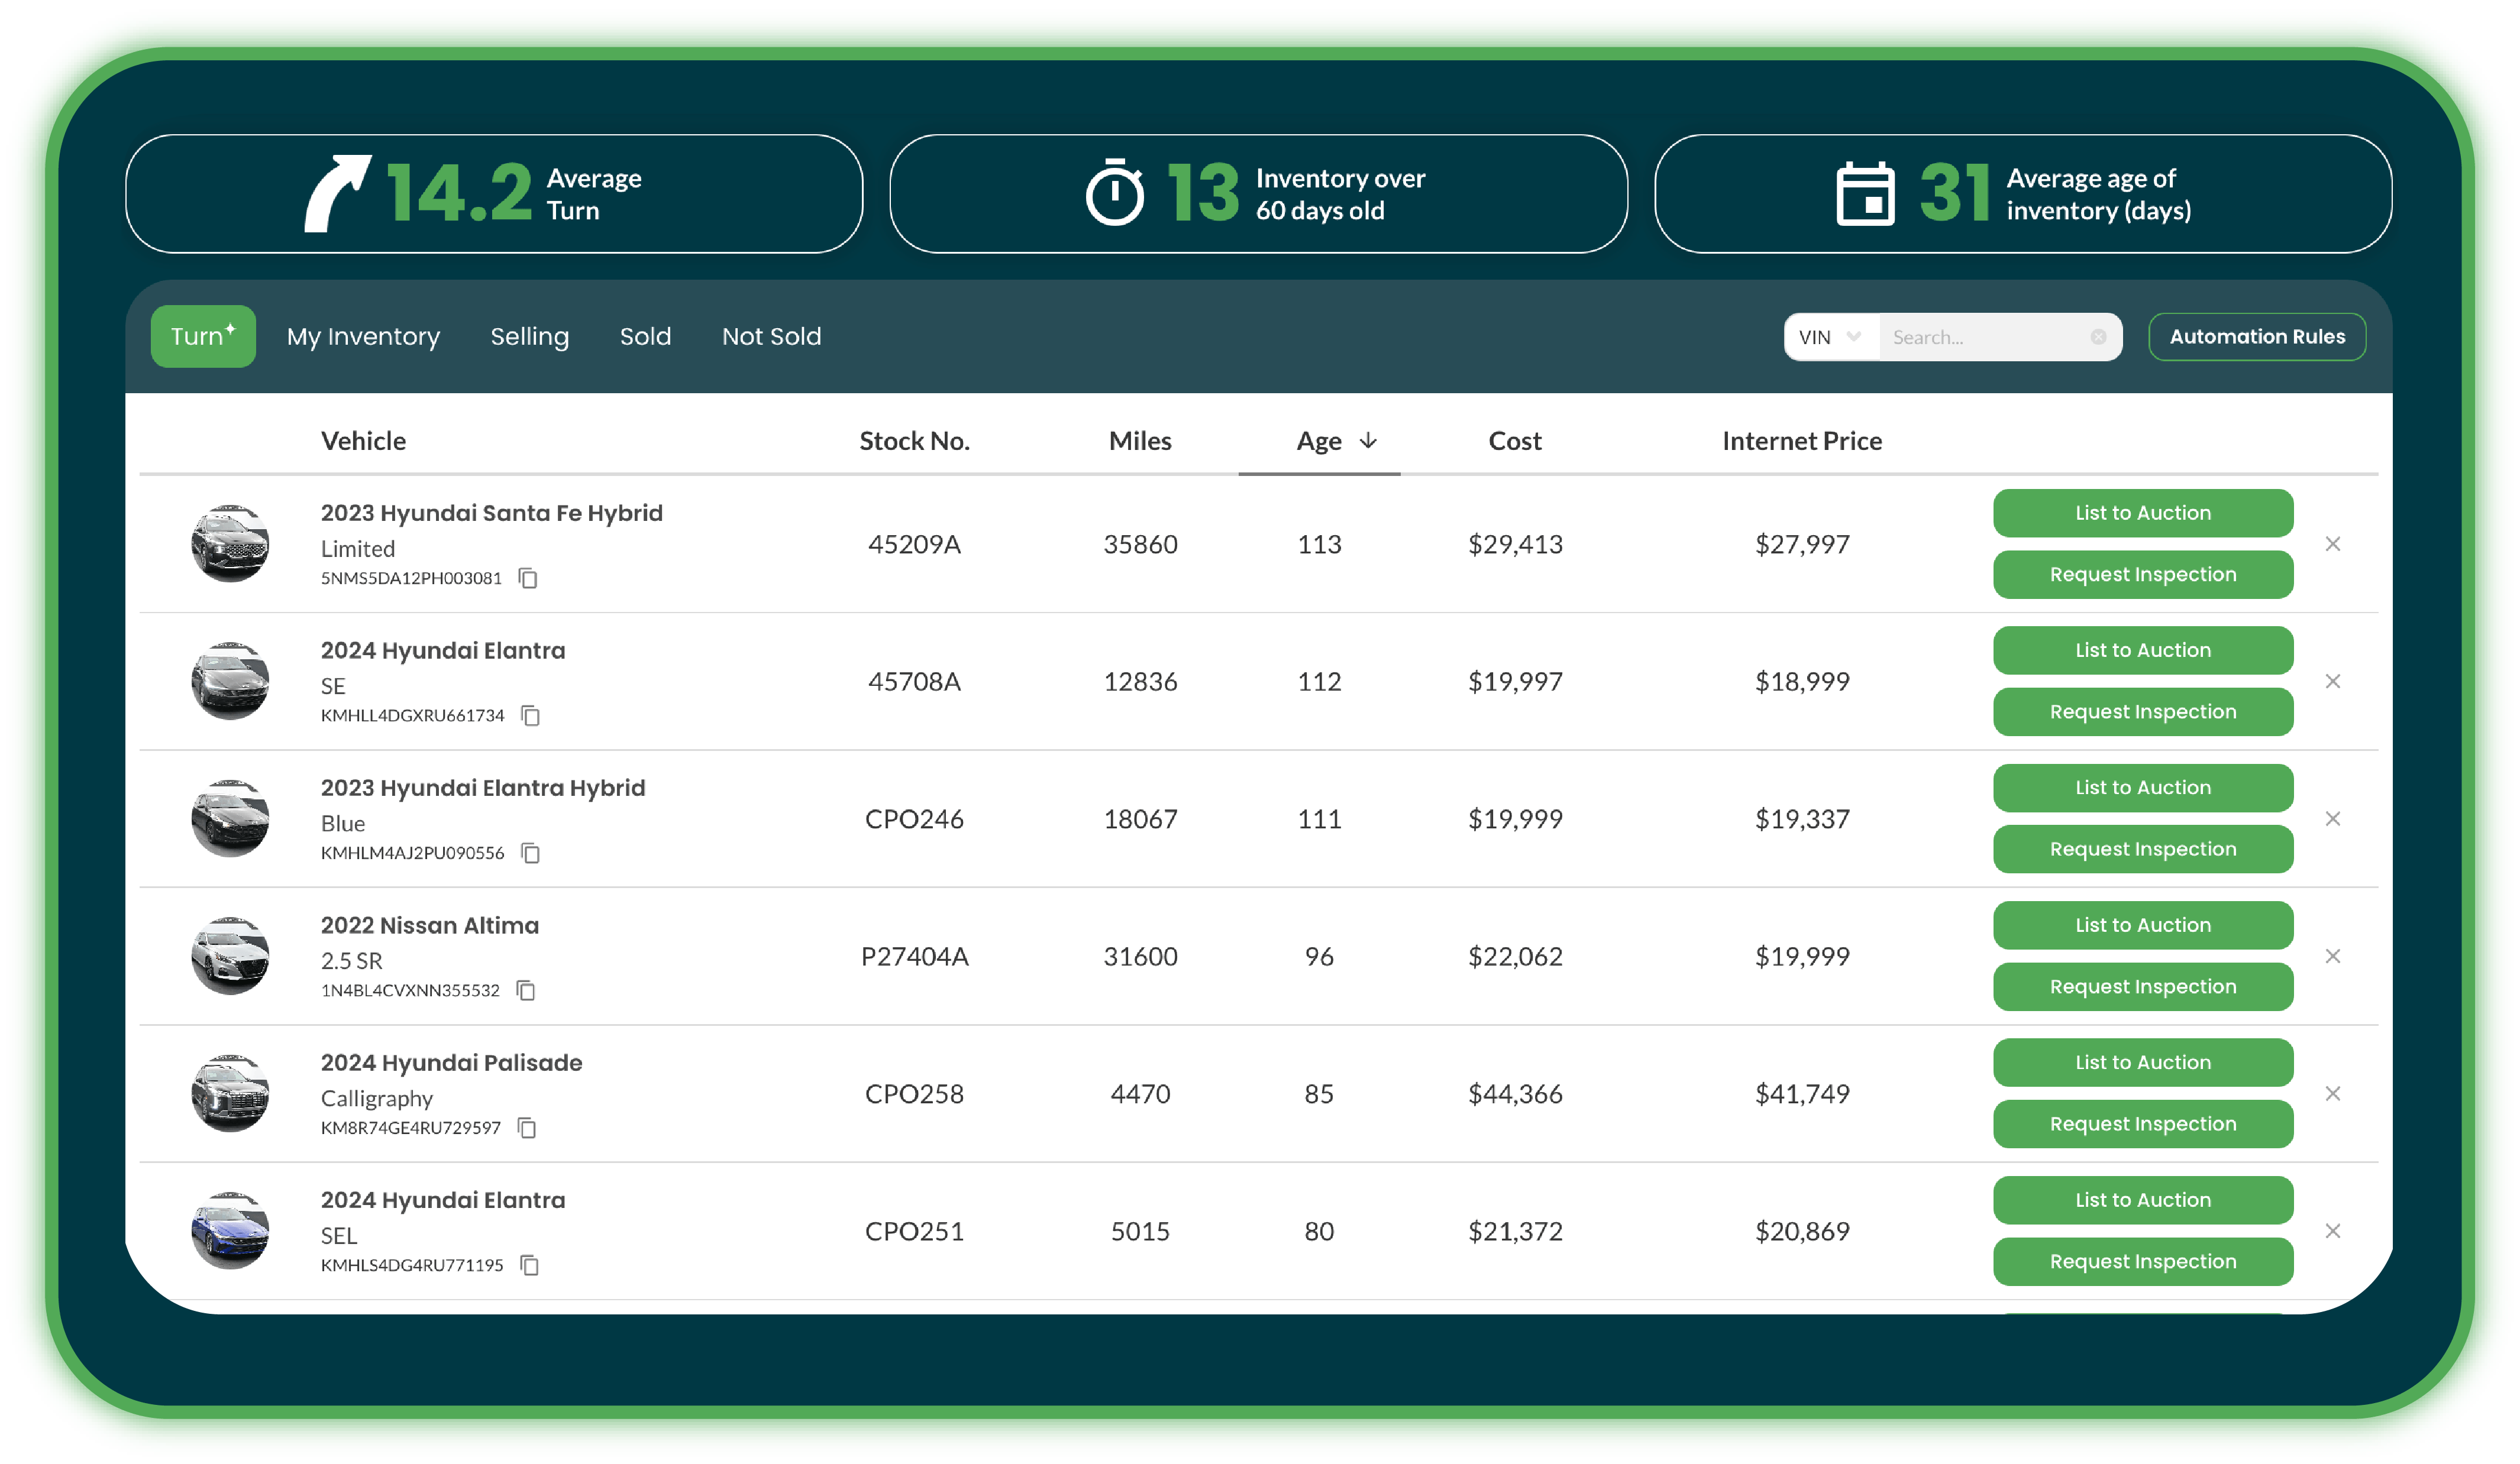Click the $27,997 internet price
Screen dimensions: 2520x1464
[1801, 545]
